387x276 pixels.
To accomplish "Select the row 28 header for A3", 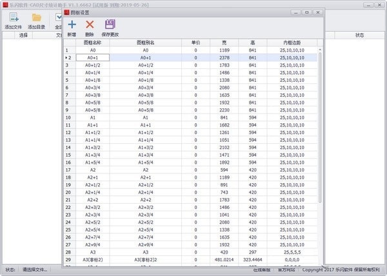I will click(x=69, y=250).
